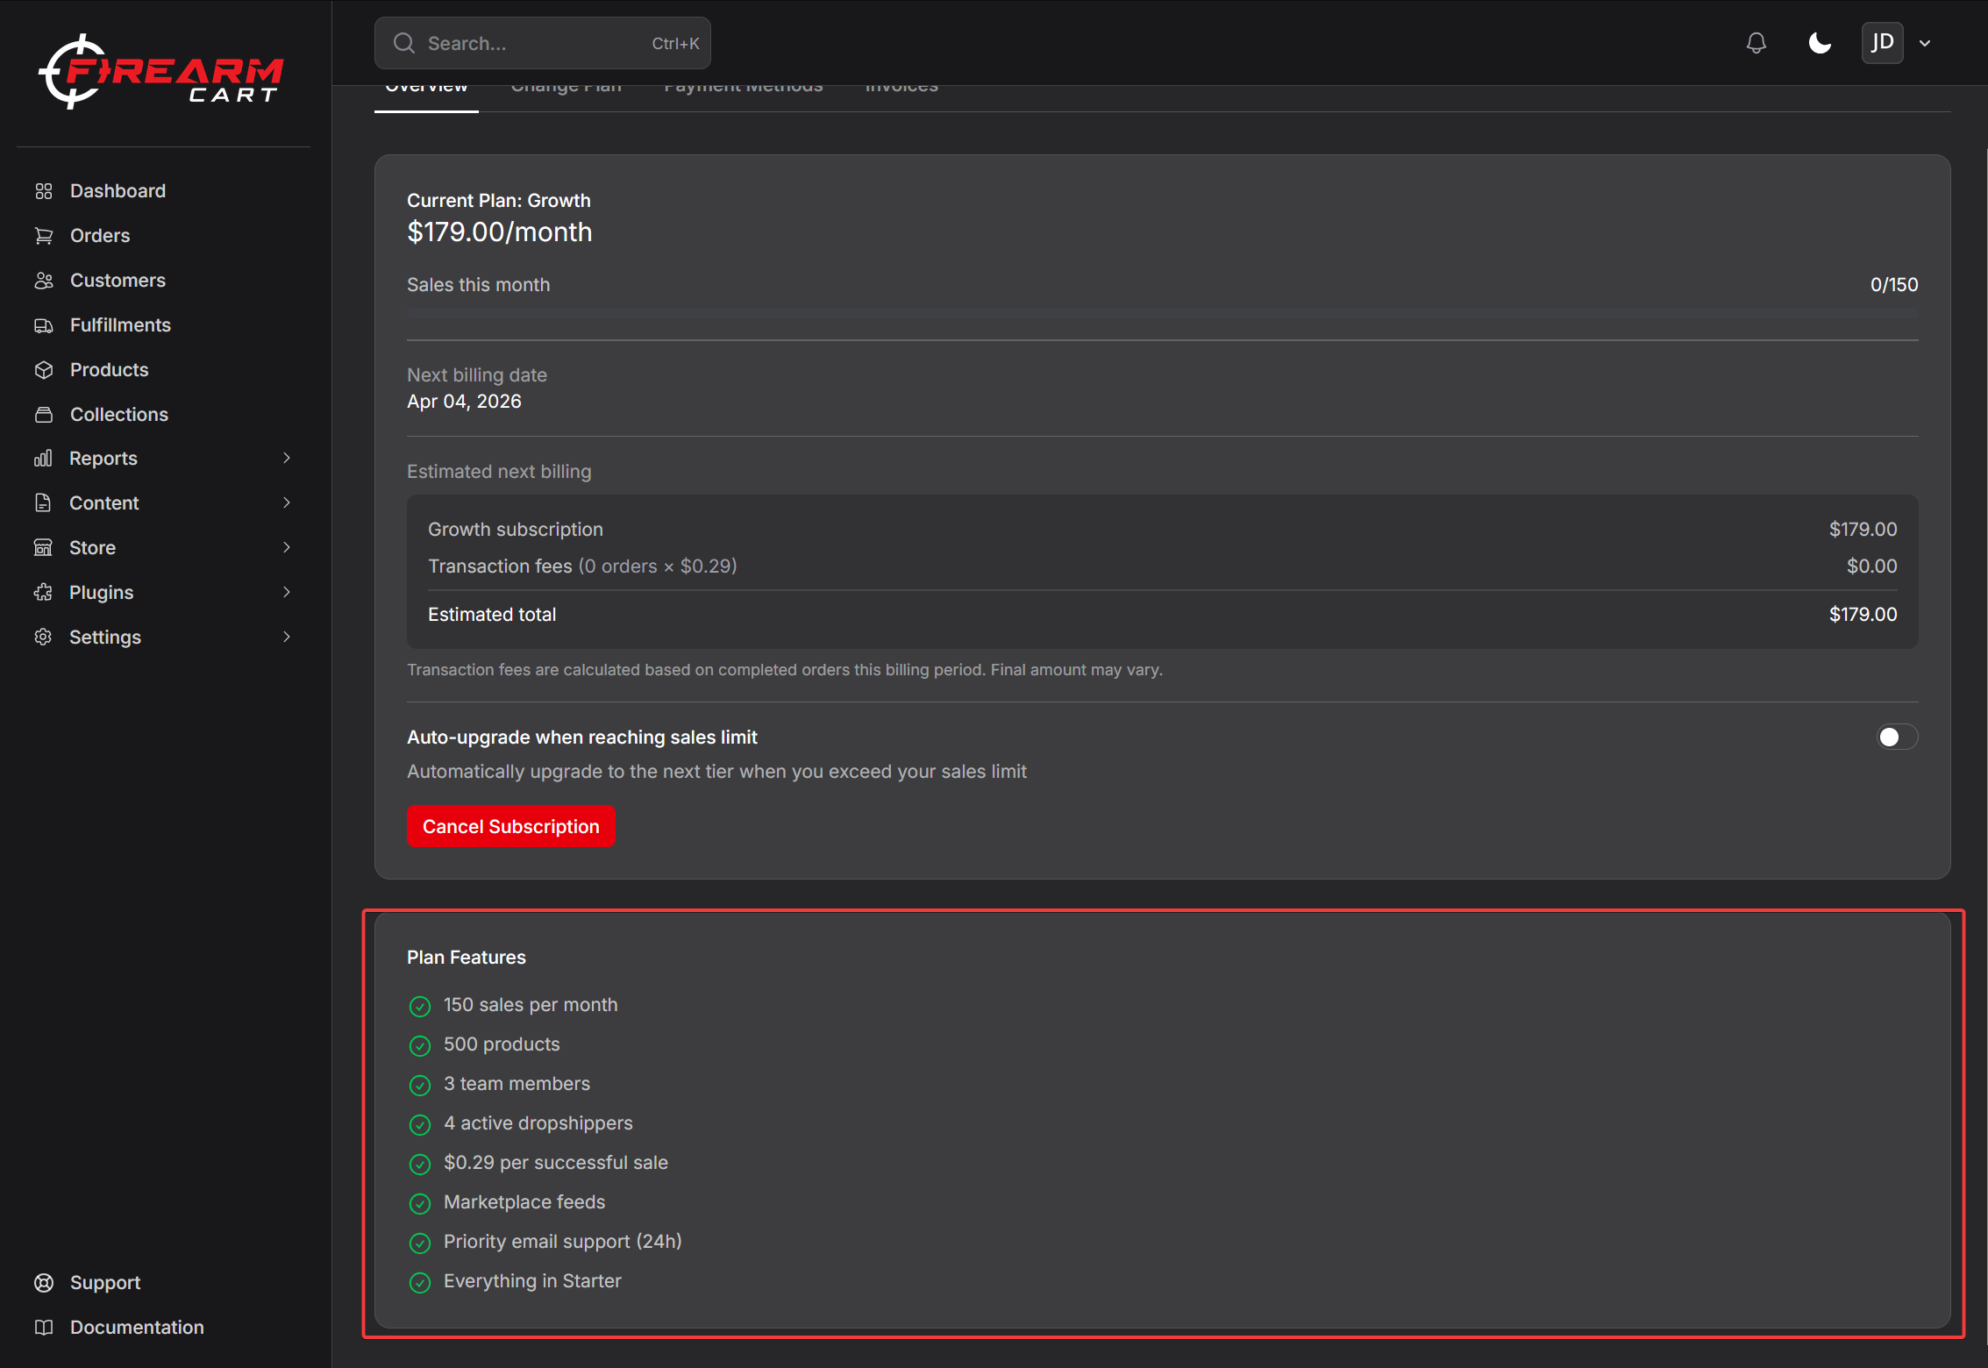The image size is (1988, 1368).
Task: Click the sales this month progress bar
Action: pos(1163,312)
